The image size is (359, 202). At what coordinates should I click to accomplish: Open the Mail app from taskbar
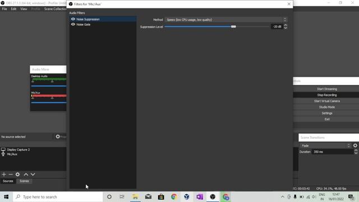coord(148,197)
